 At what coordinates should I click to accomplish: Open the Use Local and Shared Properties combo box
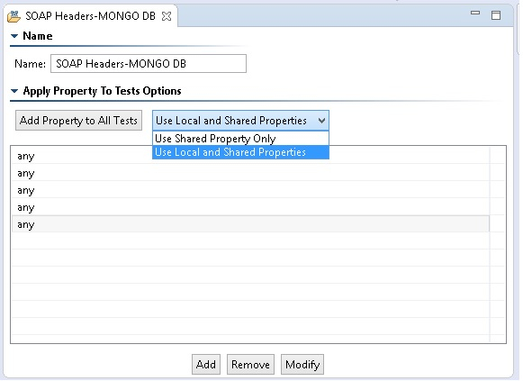240,121
